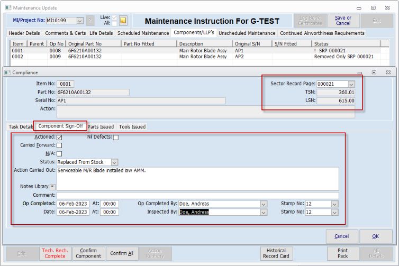
Task: Click Original S/N cell AP2
Action: pyautogui.click(x=239, y=57)
